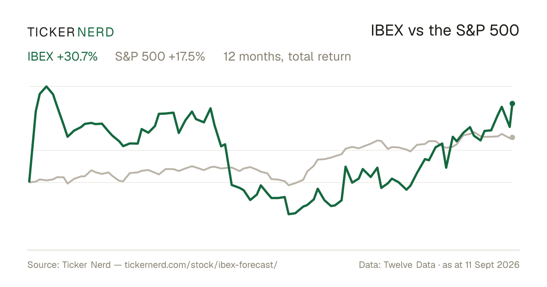Screen dimensions: 547x287
Task: Select the S&P 500 +17.5% legend label
Action: [160, 56]
